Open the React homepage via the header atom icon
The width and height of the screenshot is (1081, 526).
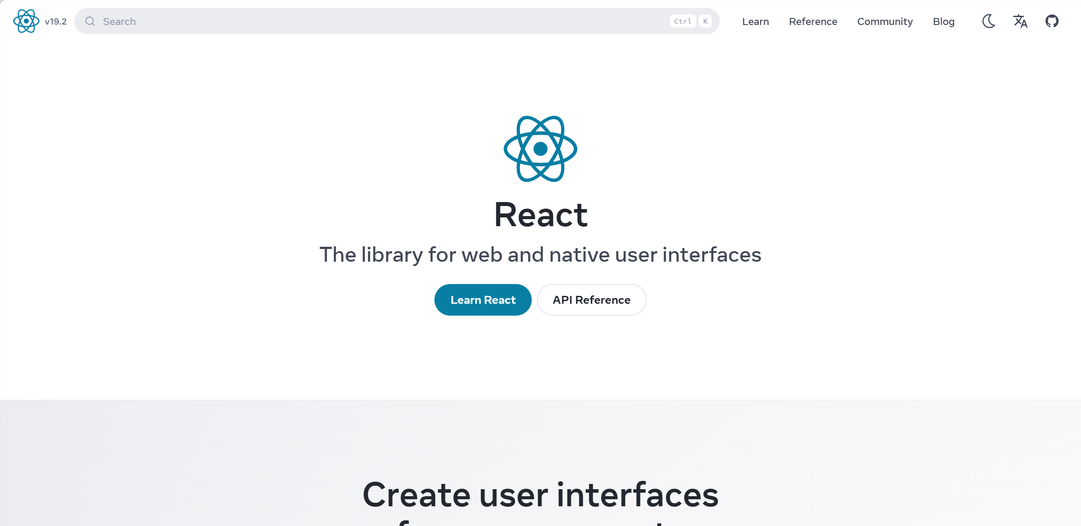[x=26, y=21]
